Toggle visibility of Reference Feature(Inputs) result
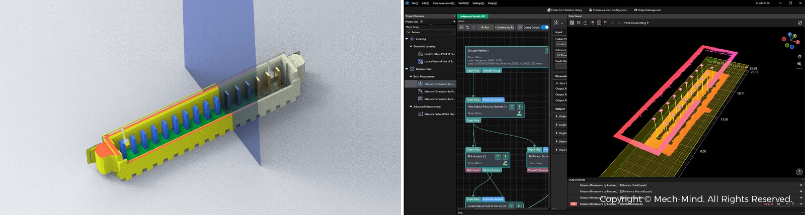Screen dimensions: 805x215 [800, 191]
